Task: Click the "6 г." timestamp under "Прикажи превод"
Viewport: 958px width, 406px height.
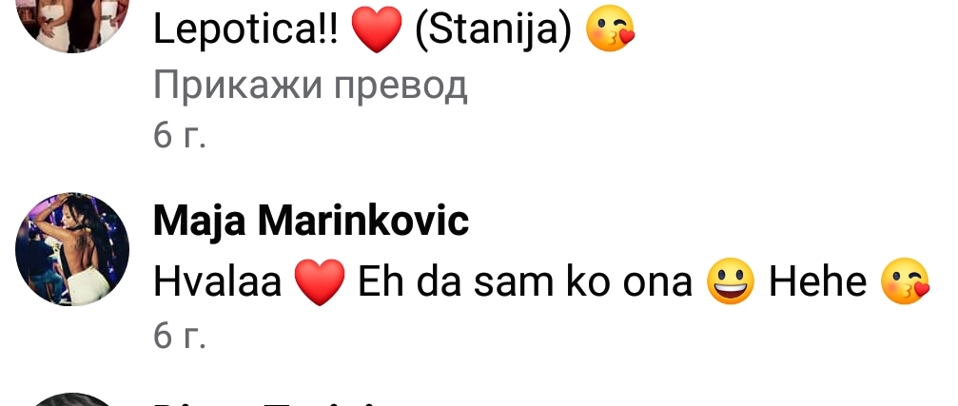Action: click(180, 136)
